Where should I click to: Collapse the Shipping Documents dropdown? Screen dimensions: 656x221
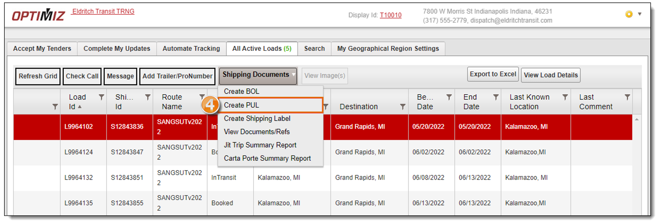257,75
